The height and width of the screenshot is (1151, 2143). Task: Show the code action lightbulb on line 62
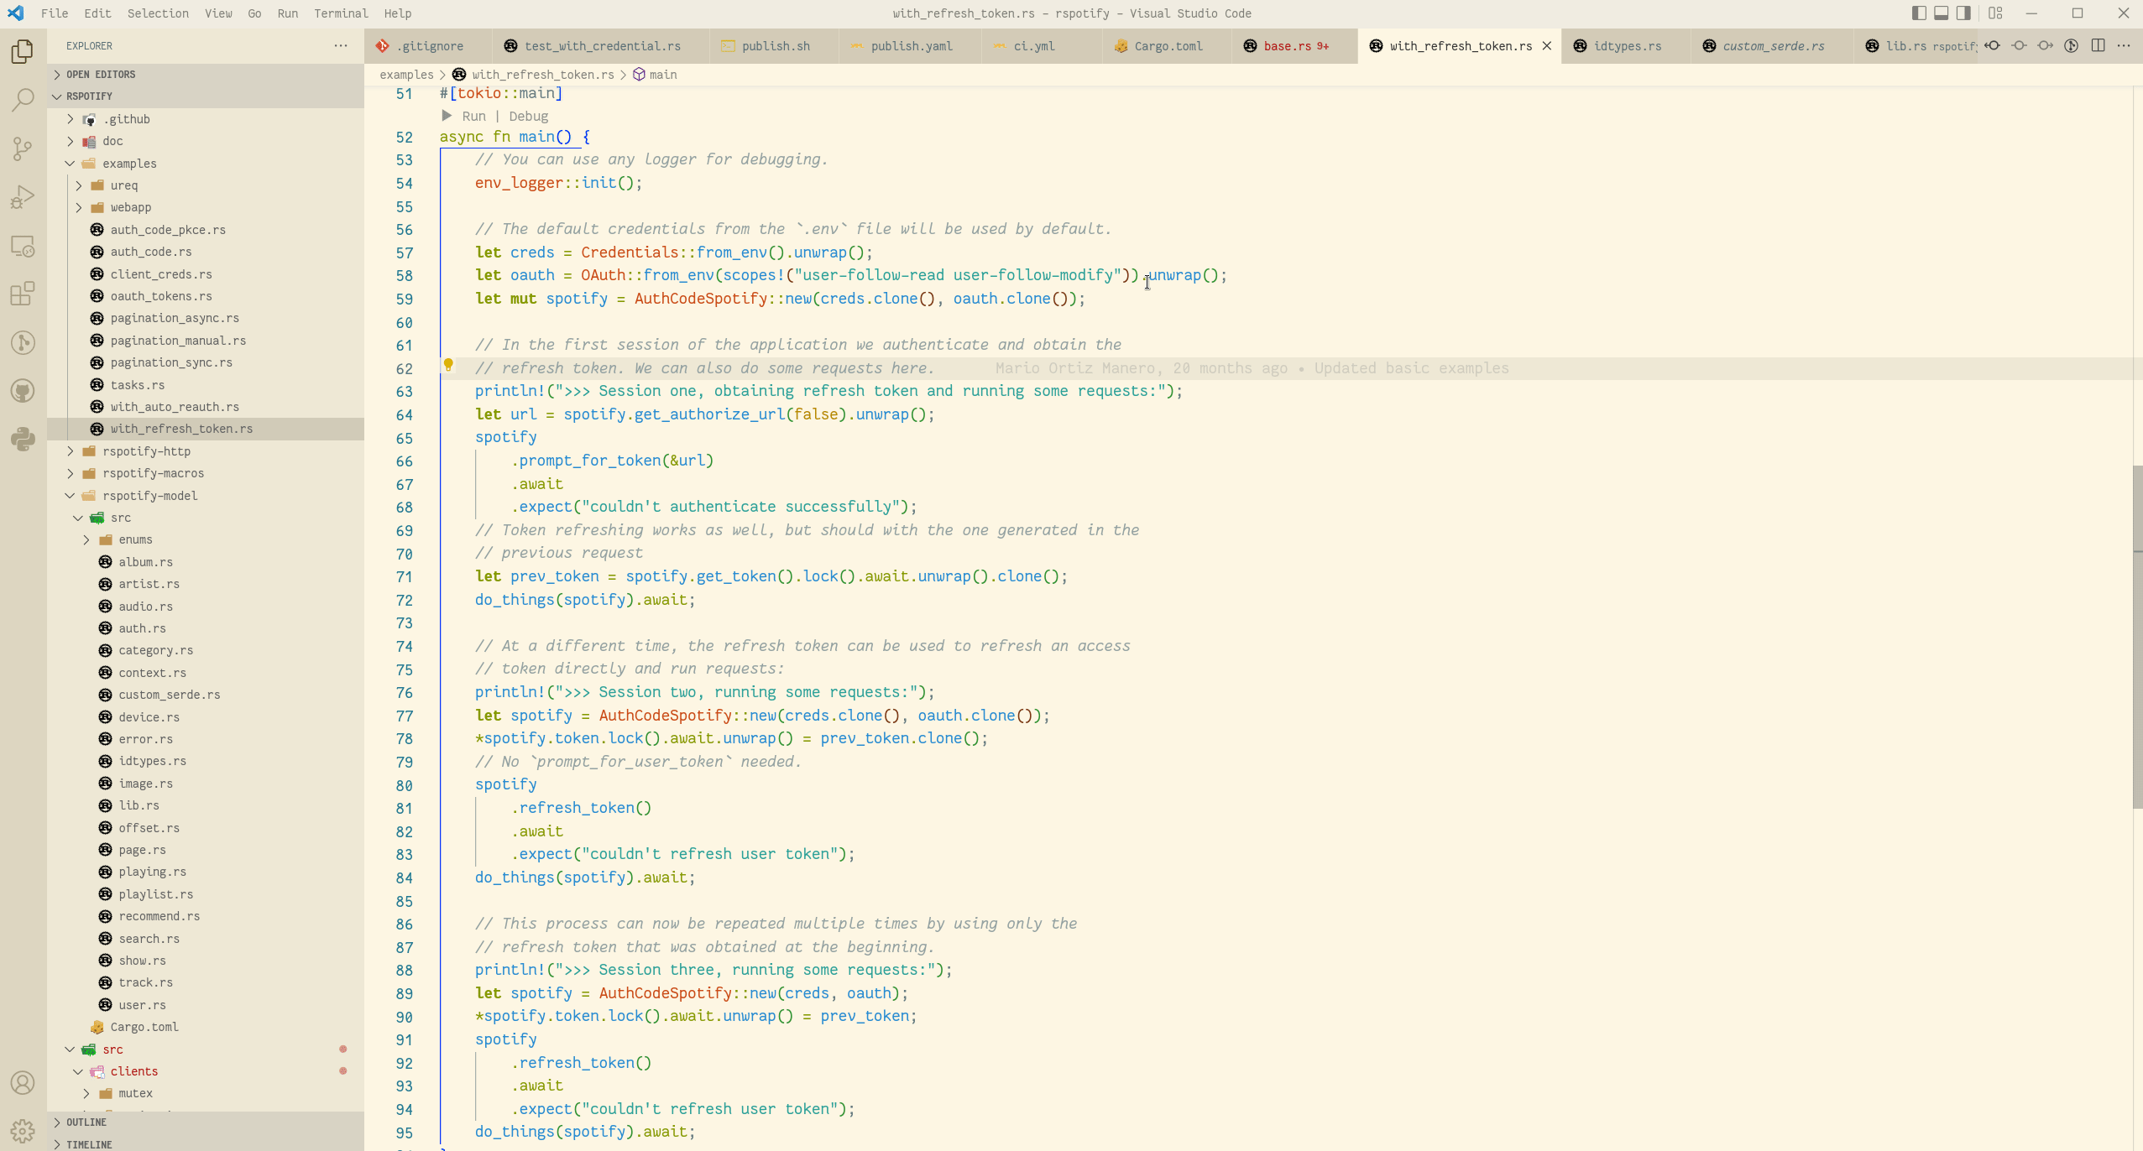(448, 365)
